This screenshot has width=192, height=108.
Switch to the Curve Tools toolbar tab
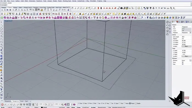coord(43,7)
